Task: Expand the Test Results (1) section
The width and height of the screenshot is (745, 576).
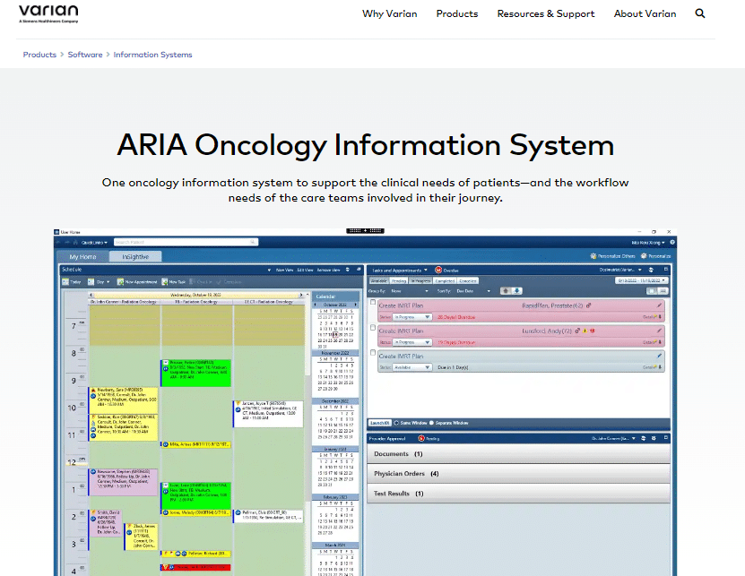Action: tap(518, 494)
